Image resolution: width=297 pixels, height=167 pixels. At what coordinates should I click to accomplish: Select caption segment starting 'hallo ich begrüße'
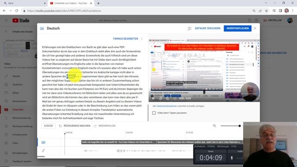119,142
